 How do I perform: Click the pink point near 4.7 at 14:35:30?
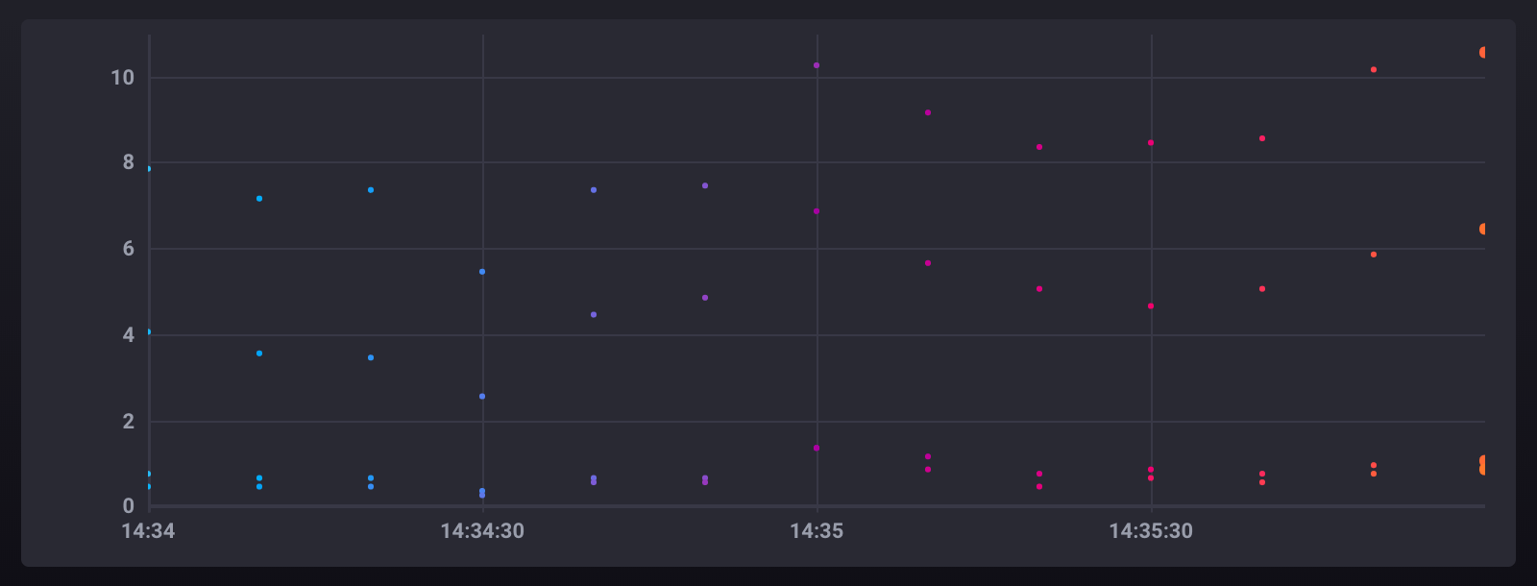[1151, 306]
